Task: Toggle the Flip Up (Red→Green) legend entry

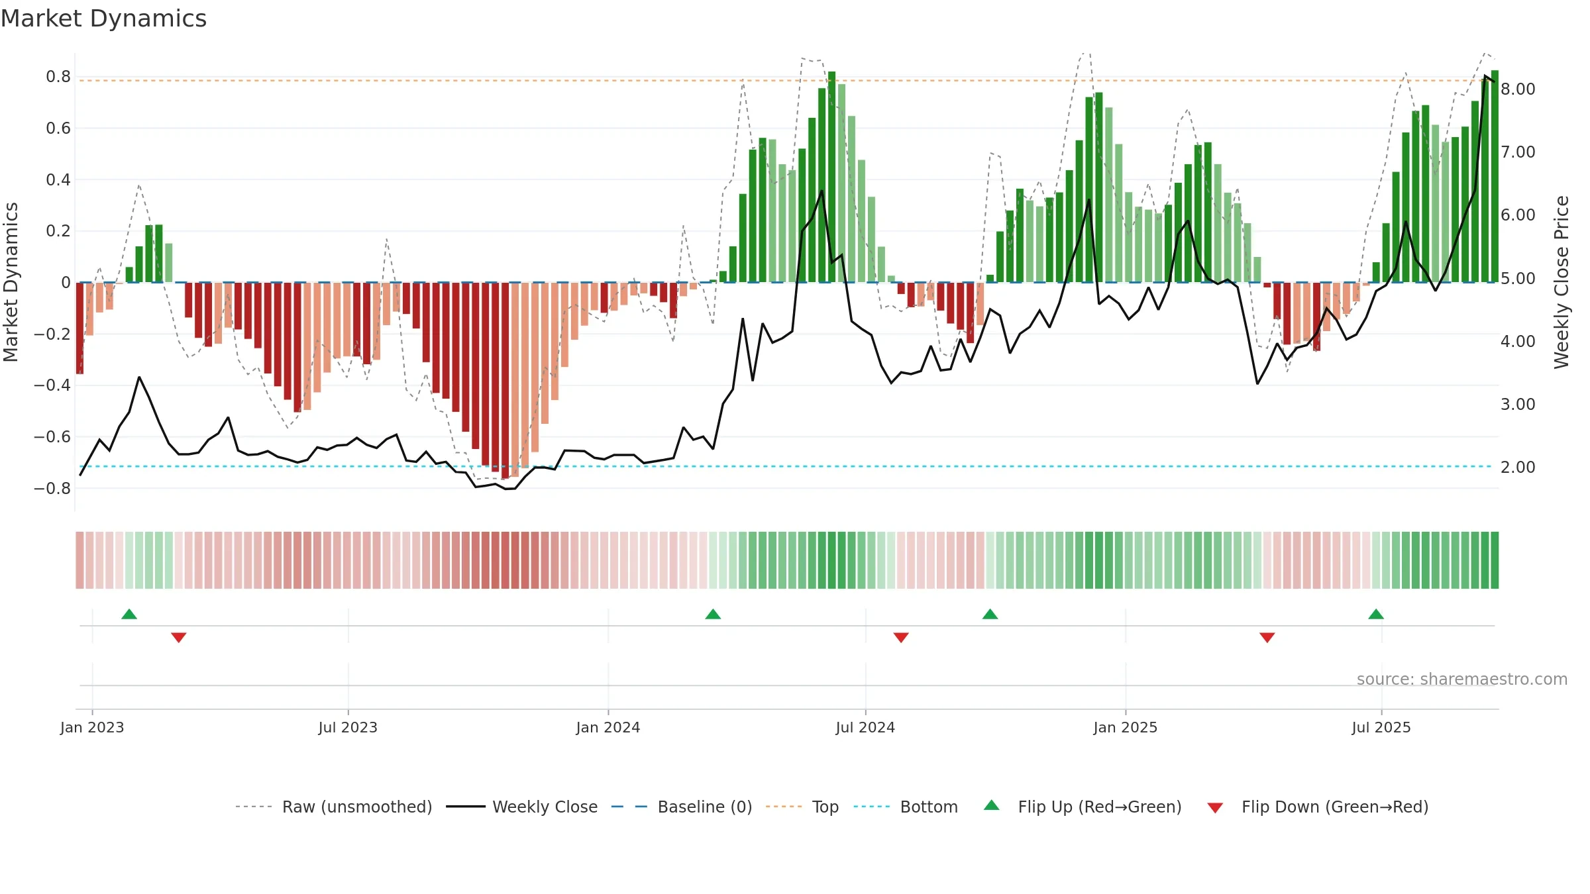Action: [1083, 807]
